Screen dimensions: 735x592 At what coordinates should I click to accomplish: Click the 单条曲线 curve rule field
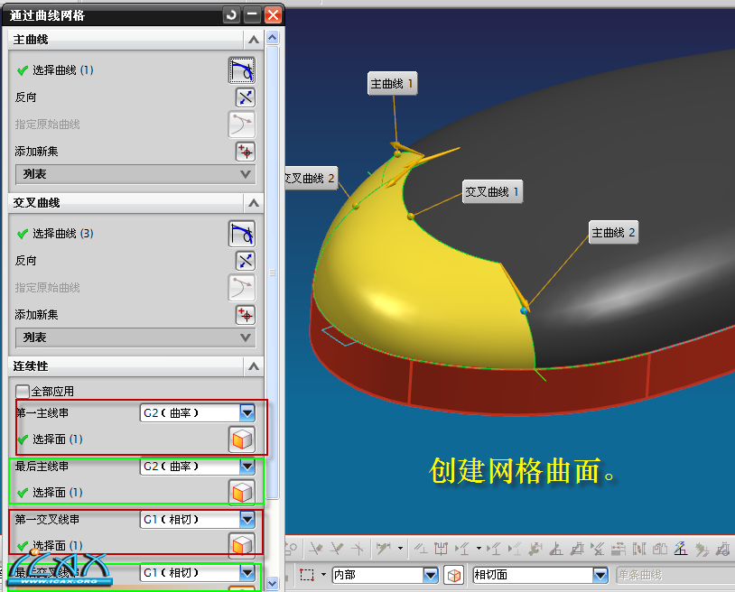click(x=675, y=575)
